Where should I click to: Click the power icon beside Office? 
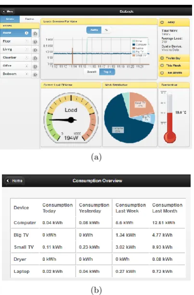(x=35, y=67)
